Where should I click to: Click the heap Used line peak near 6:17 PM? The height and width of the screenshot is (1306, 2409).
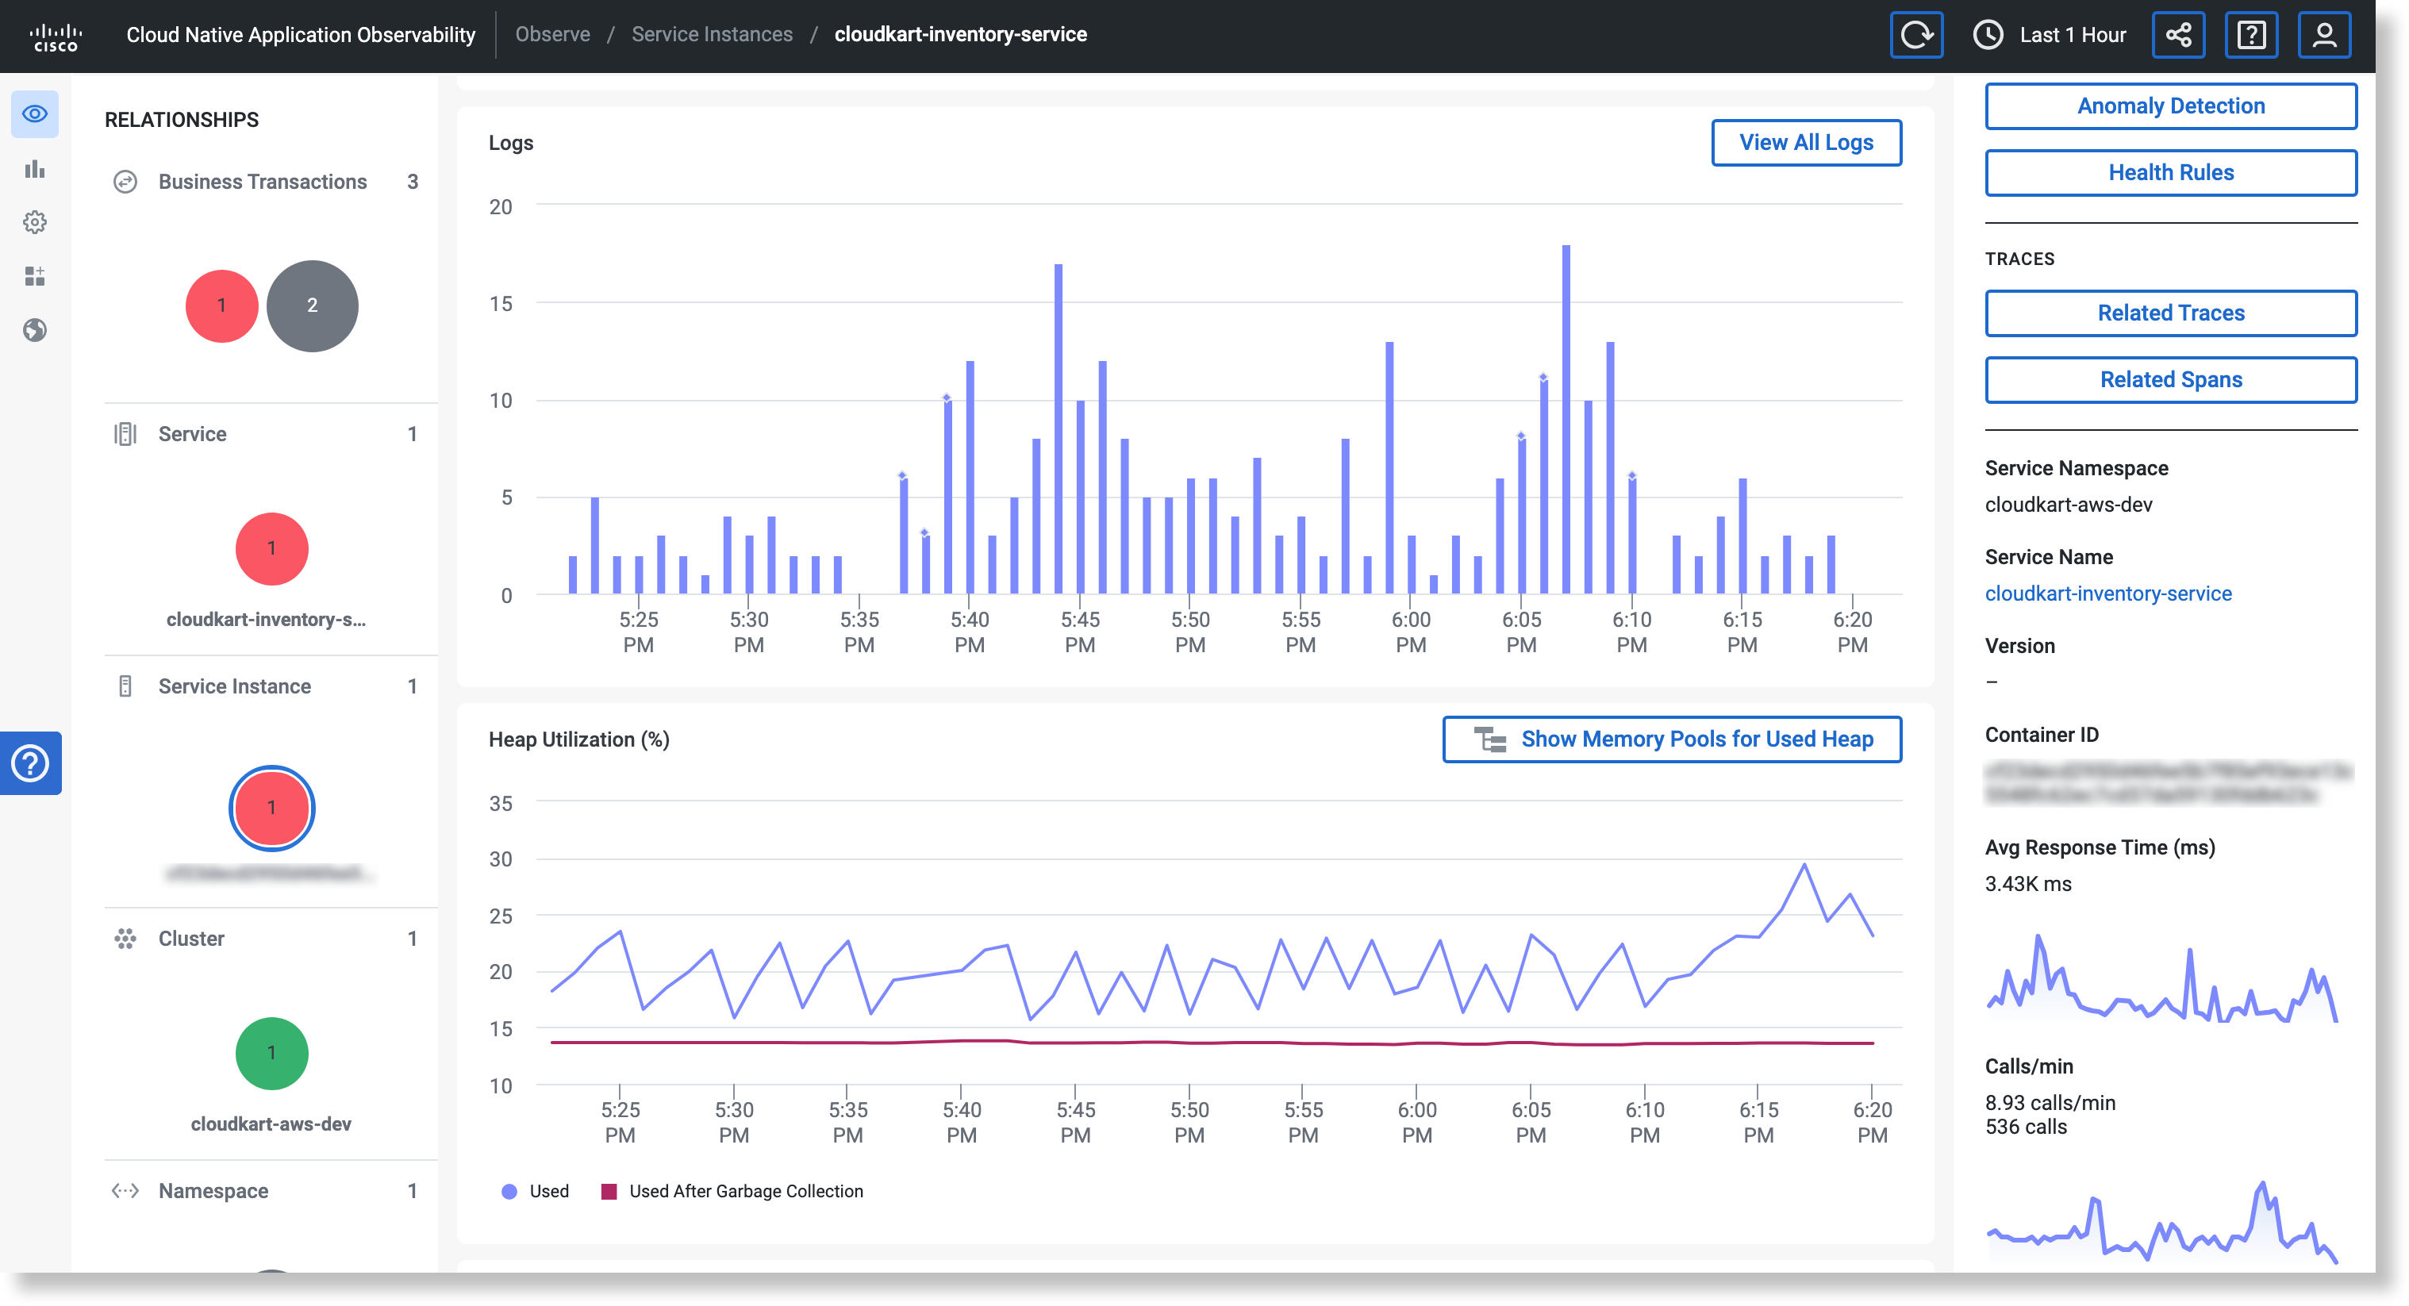click(1804, 864)
